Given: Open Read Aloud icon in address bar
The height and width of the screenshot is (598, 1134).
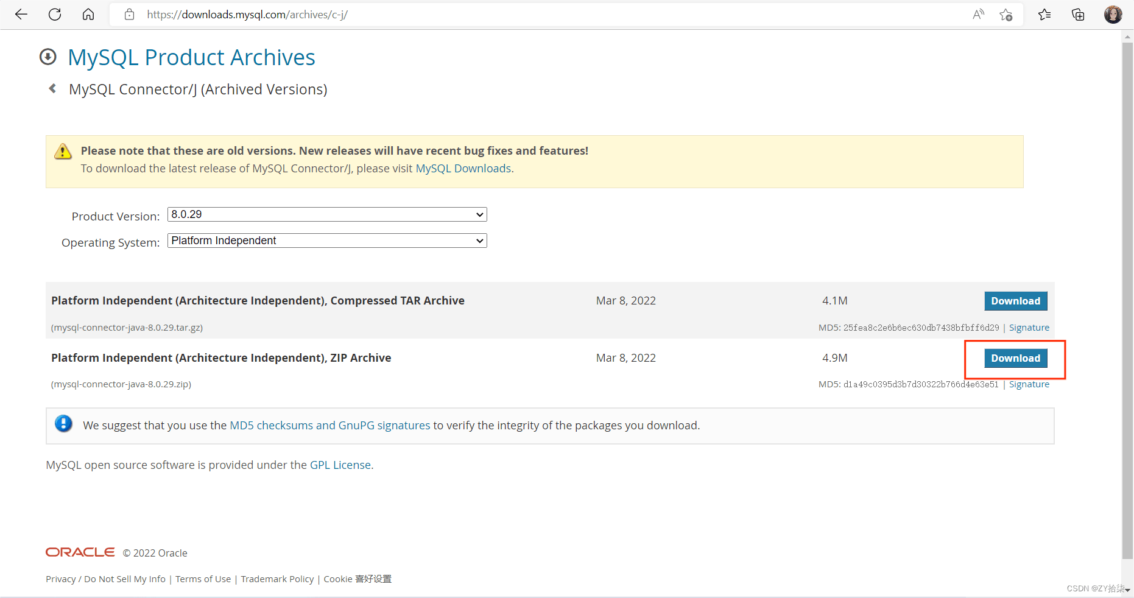Looking at the screenshot, I should click(978, 15).
